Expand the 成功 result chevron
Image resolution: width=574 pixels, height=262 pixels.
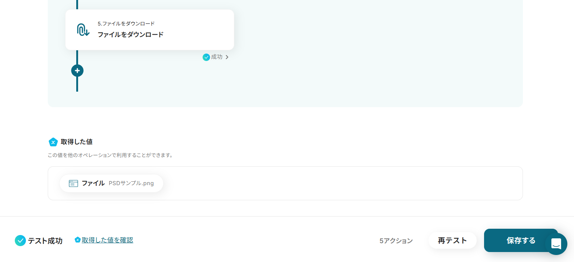pos(227,57)
